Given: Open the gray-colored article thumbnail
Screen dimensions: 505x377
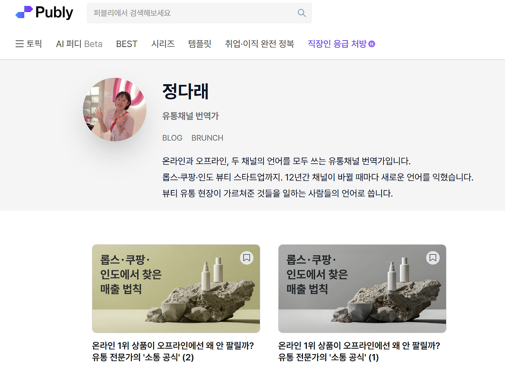Looking at the screenshot, I should [x=362, y=288].
